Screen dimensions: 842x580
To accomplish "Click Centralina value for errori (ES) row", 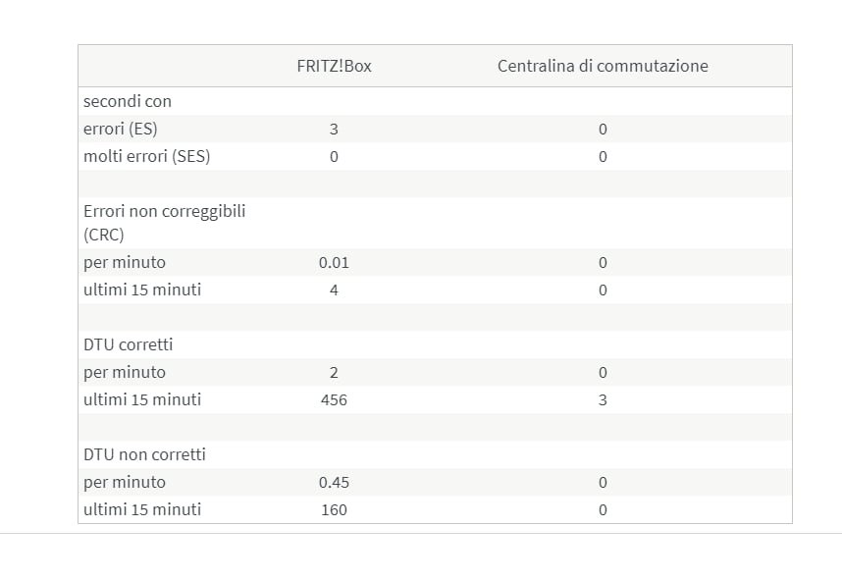I will [603, 129].
